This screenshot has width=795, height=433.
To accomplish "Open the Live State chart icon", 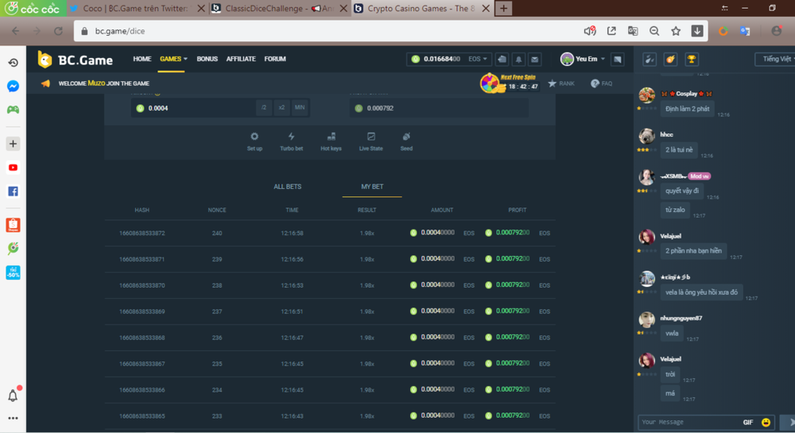I will (370, 137).
